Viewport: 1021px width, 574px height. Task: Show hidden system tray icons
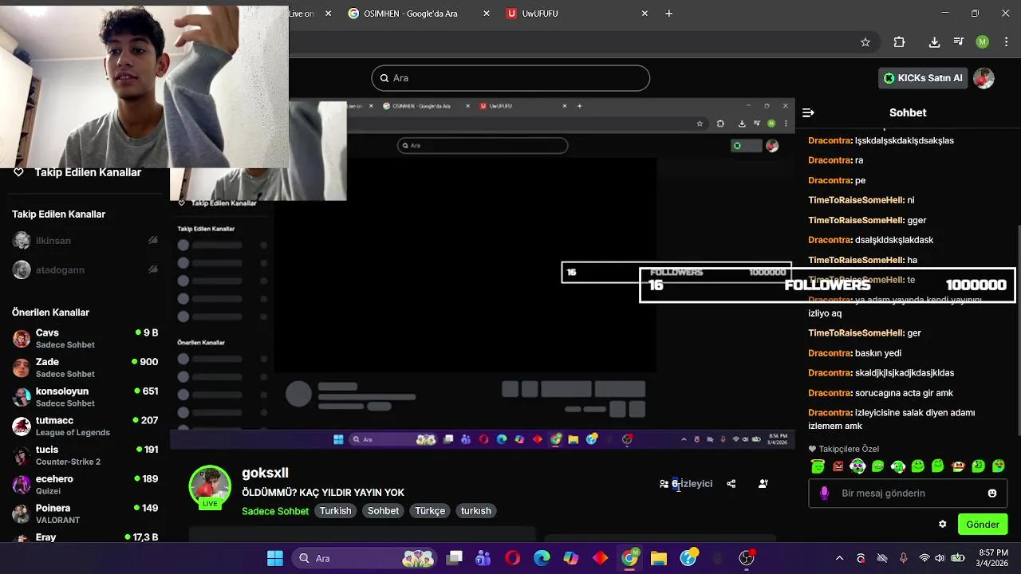(x=839, y=558)
